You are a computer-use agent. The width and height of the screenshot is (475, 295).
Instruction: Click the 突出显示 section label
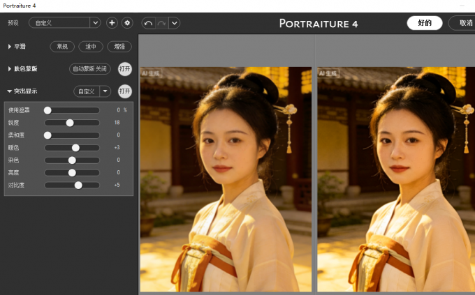click(25, 91)
